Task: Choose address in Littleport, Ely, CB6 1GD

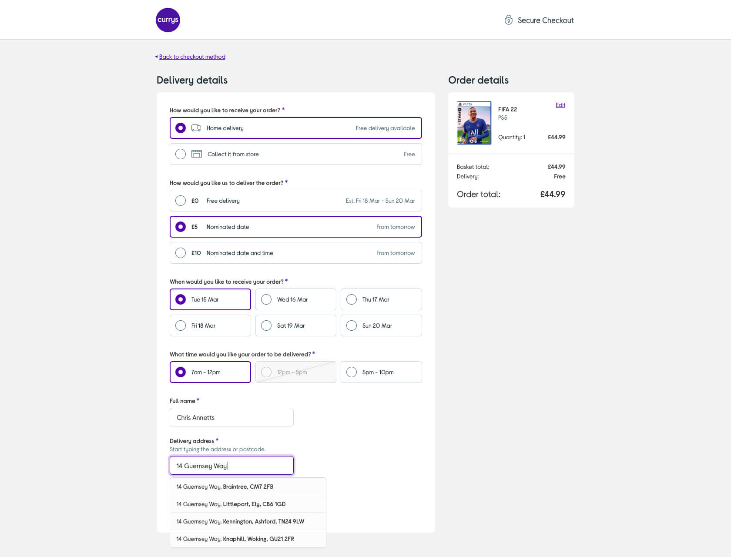Action: (x=248, y=504)
